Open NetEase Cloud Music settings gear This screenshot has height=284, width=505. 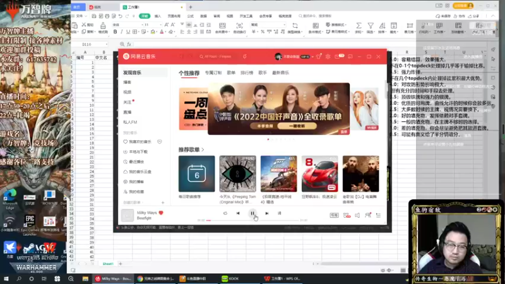[328, 56]
